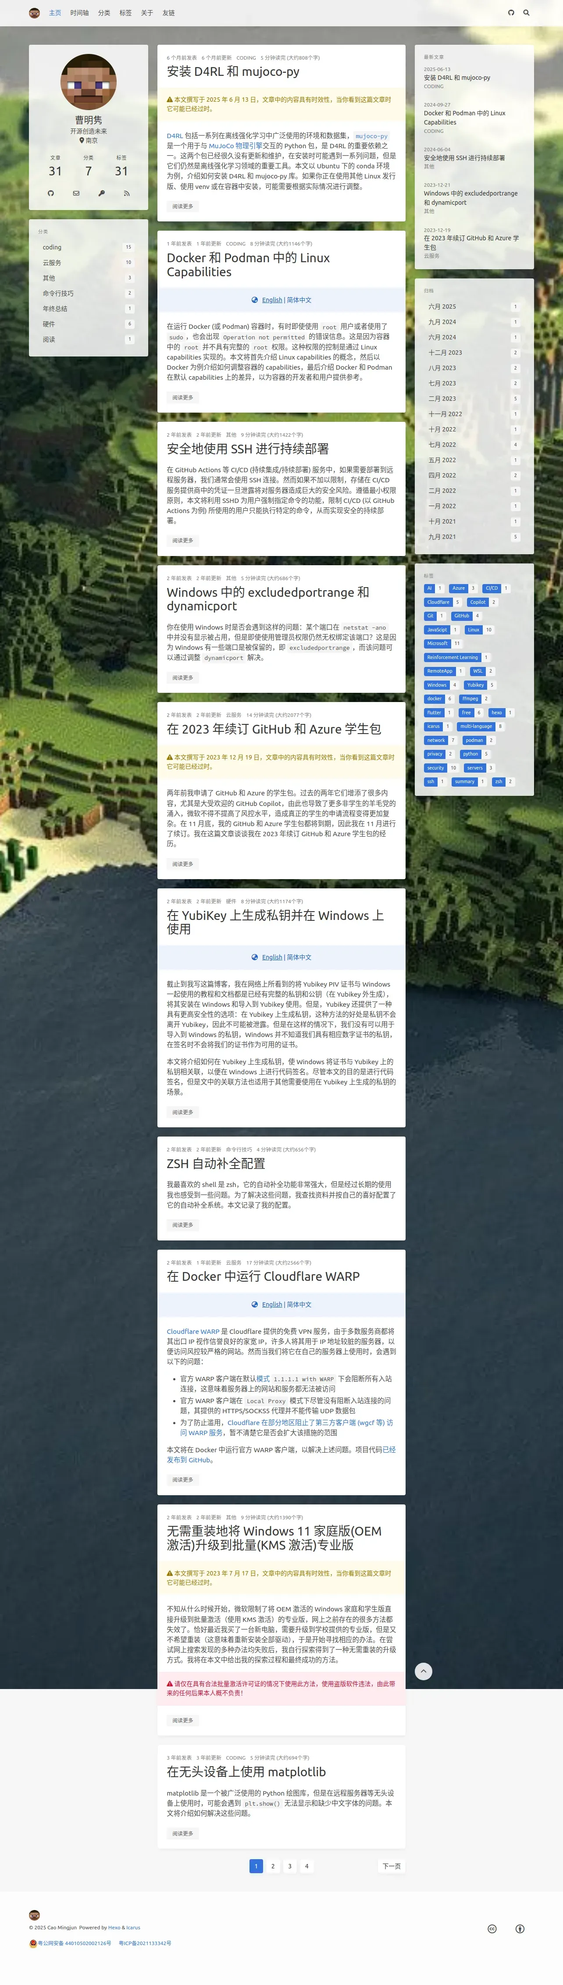Open the 七月 2022 archive
The width and height of the screenshot is (563, 1985).
[474, 445]
